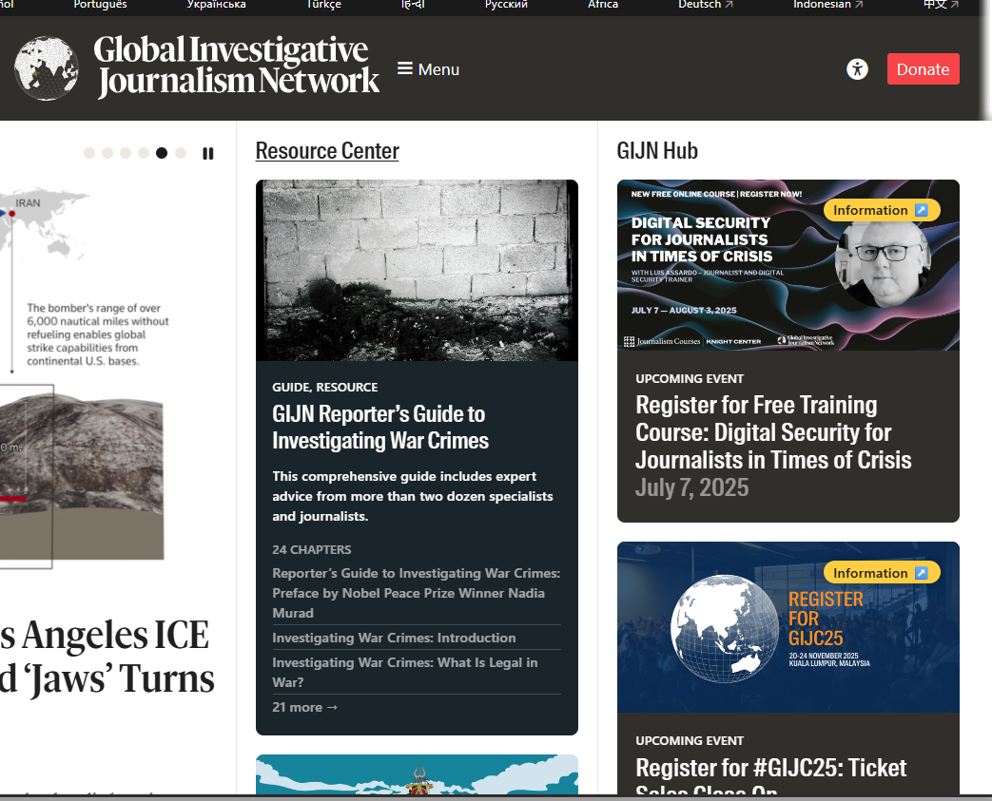Open the Resource Center heading link
The width and height of the screenshot is (992, 801).
coord(327,151)
